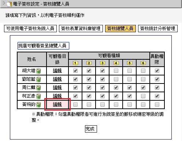Enable 異動權限 checkbox for 黃琬鈞

coord(157,104)
